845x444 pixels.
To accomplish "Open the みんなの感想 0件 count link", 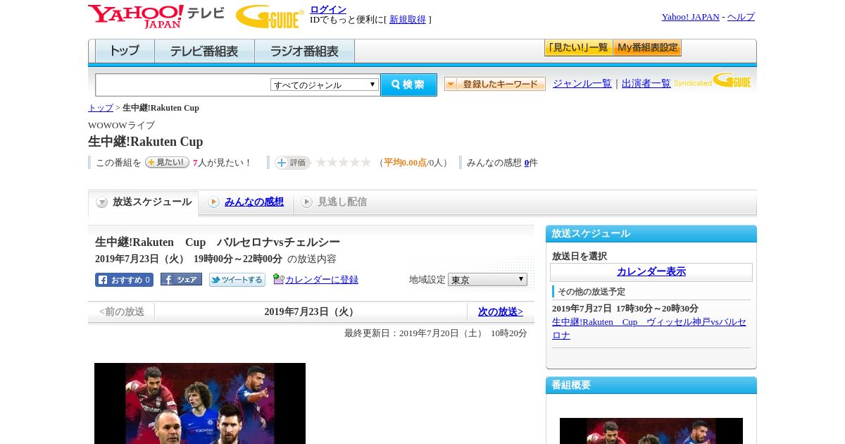I will [527, 163].
